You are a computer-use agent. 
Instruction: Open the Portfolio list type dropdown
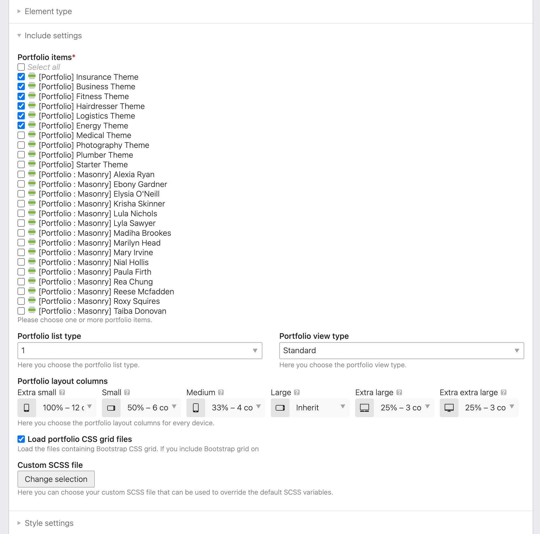pos(140,351)
